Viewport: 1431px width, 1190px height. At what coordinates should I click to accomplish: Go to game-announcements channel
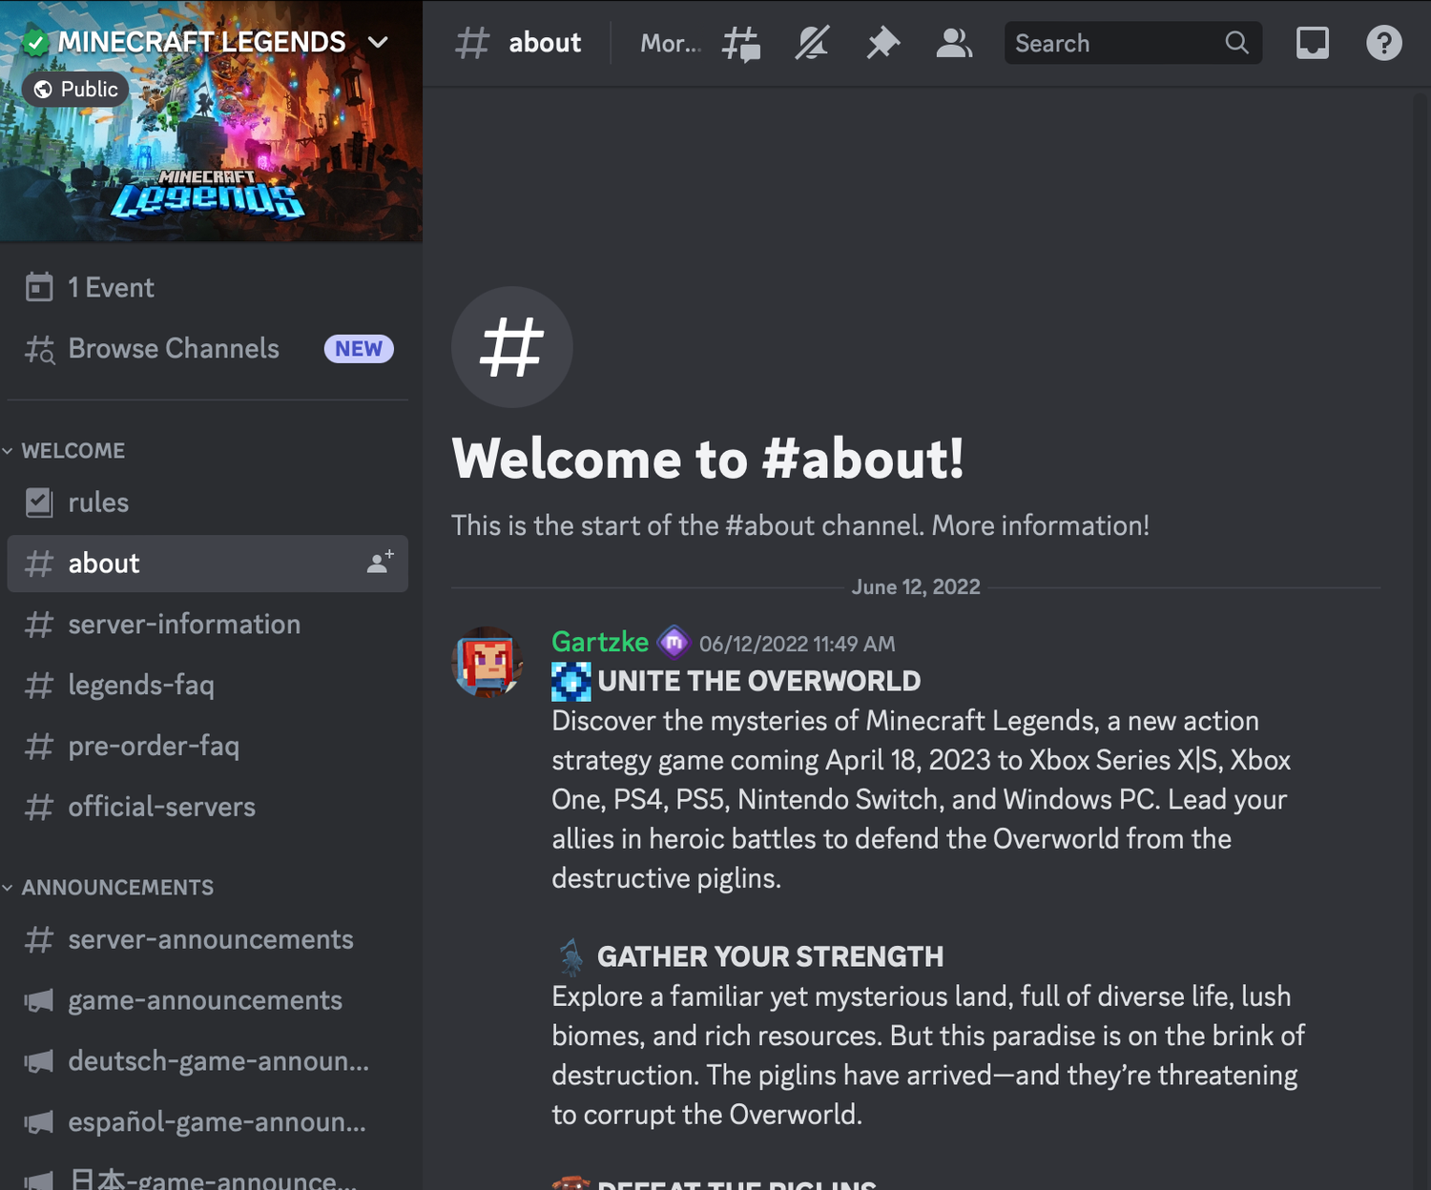[x=204, y=1000]
